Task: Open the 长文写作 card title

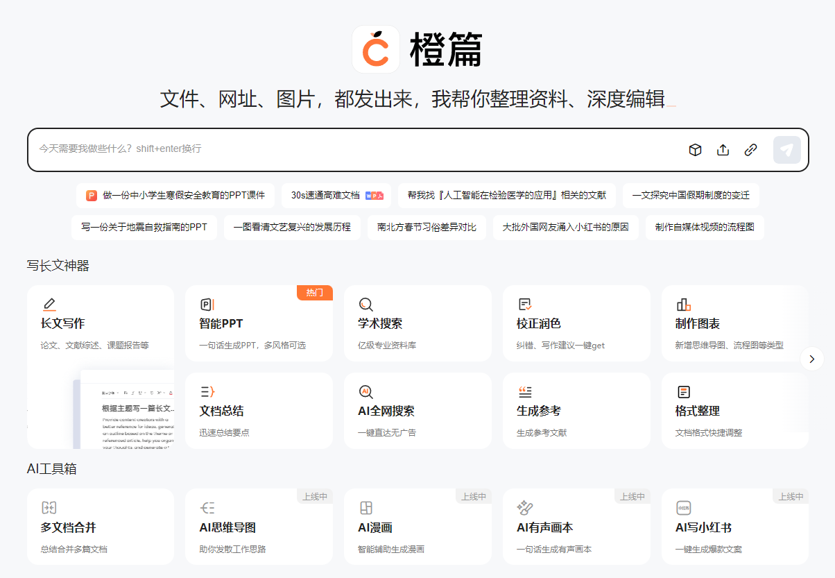Action: 63,324
